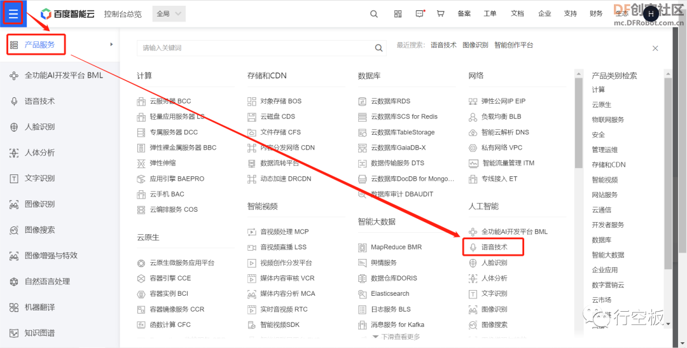This screenshot has height=348, width=687.
Task: Expand 下滑查看更多 at the bottom
Action: pyautogui.click(x=396, y=337)
